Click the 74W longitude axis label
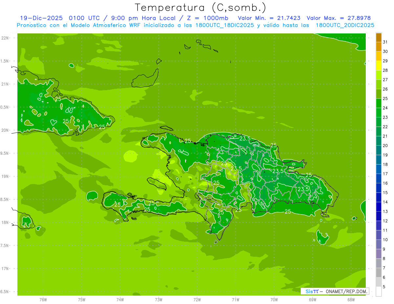Screen dimensions: 394x304 click(x=120, y=300)
